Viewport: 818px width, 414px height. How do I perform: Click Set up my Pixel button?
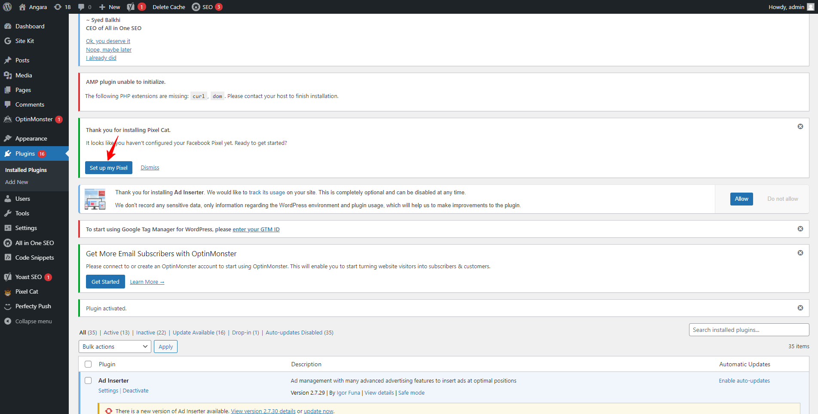[x=109, y=168]
